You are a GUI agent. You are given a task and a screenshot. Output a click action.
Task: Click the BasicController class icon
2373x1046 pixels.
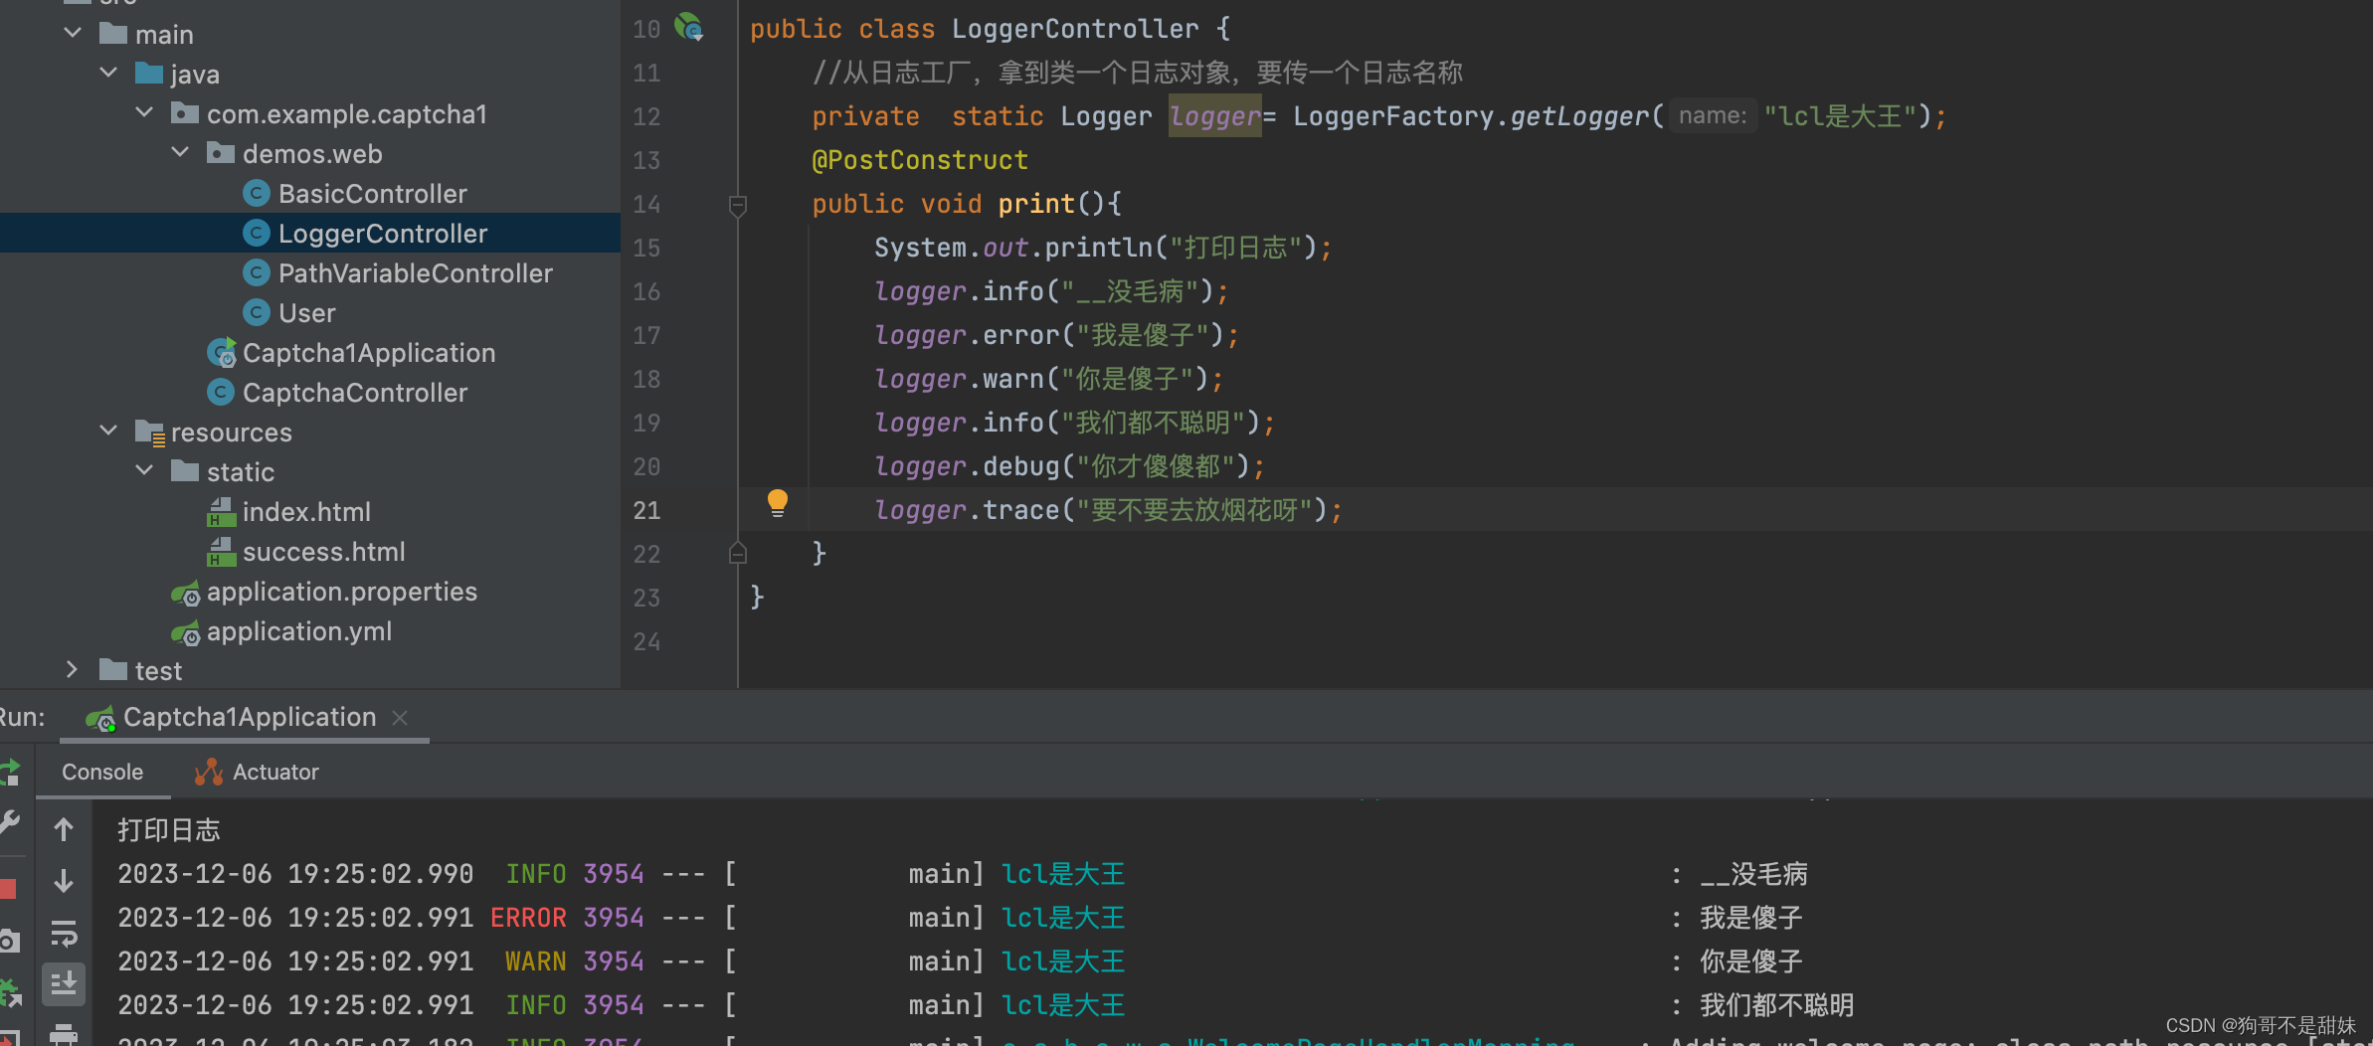tap(257, 193)
